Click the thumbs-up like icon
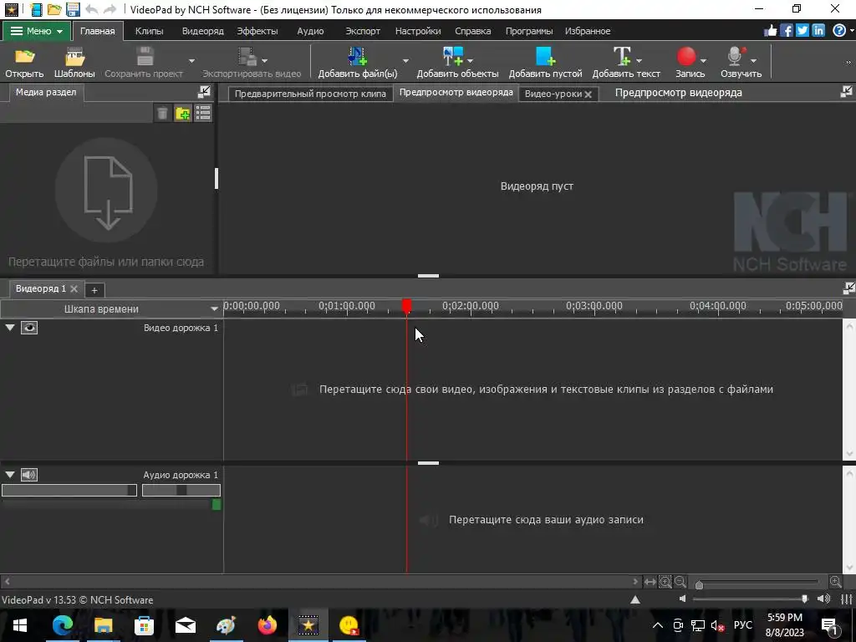Image resolution: width=856 pixels, height=642 pixels. pos(770,31)
